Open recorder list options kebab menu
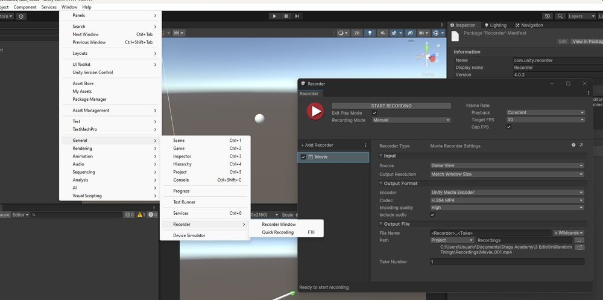The width and height of the screenshot is (603, 300). coord(365,145)
